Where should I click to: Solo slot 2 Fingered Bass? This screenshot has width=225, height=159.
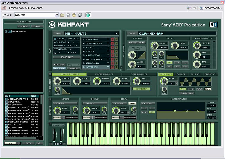tap(116, 43)
